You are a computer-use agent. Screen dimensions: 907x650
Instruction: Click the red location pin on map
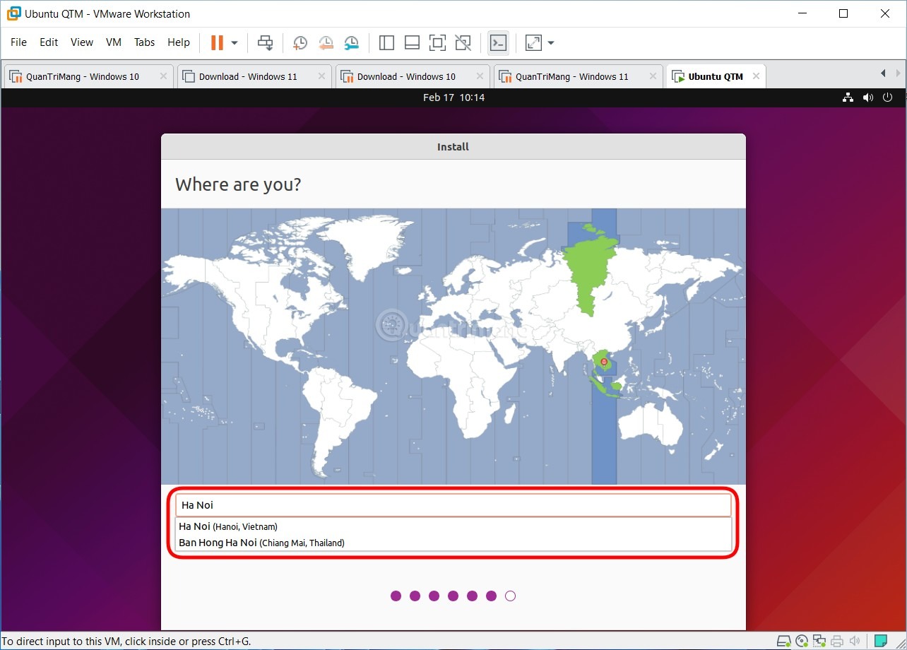pyautogui.click(x=603, y=362)
